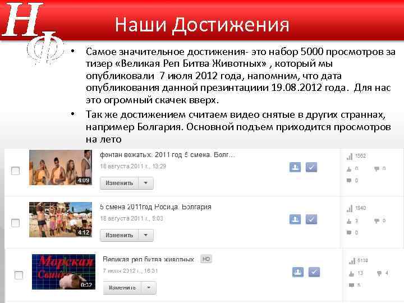
Task: Click views bar-chart icon next to 1940
Action: coord(350,208)
